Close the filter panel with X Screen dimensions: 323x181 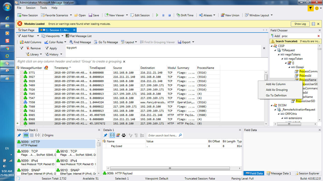click(264, 48)
